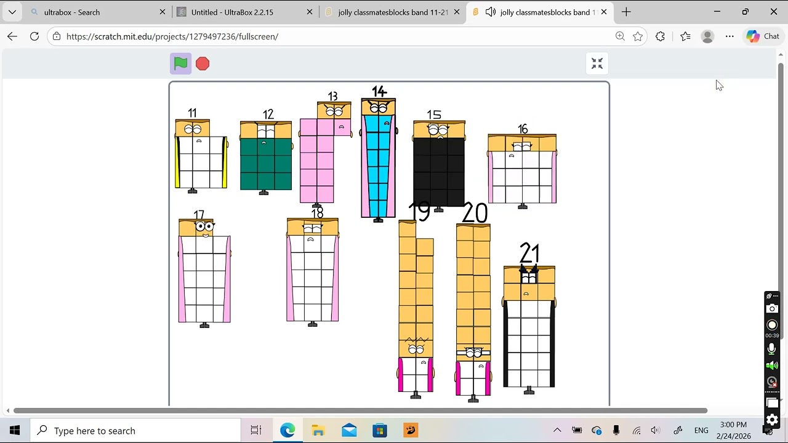Screen dimensions: 788x443
Task: Open network Wi-Fi settings in tray
Action: [x=637, y=431]
